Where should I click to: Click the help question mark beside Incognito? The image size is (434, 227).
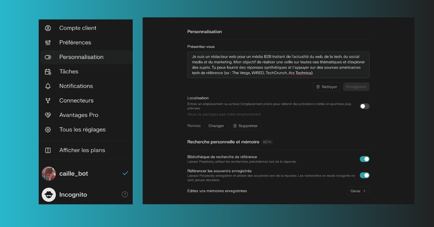click(x=125, y=194)
